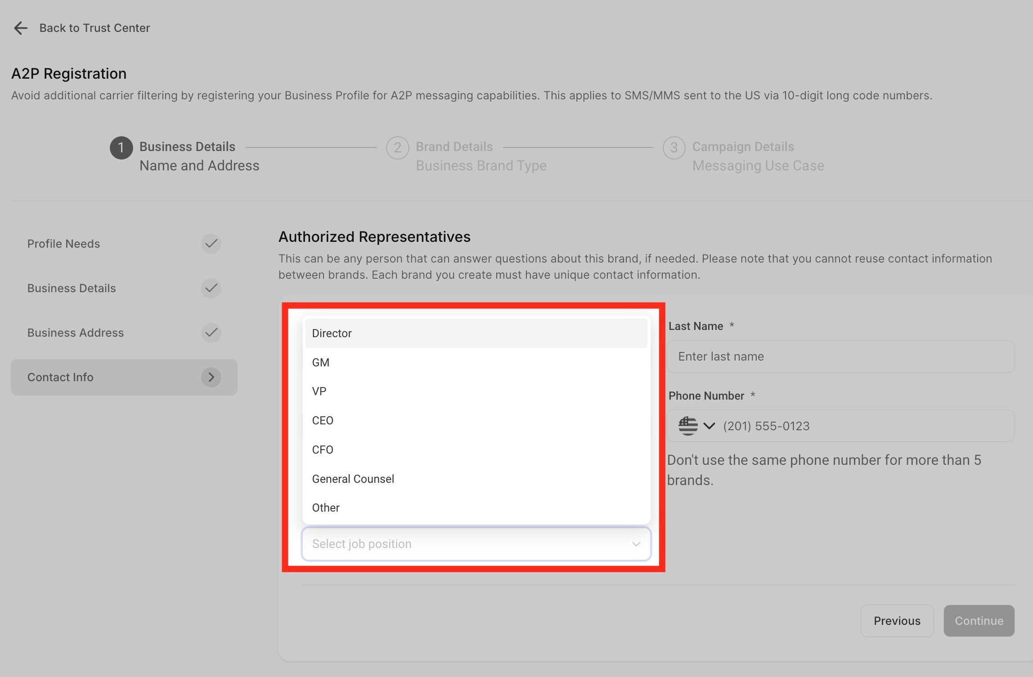Choose CFO in the dropdown list
Screen dimensions: 1033x677
[x=476, y=450]
